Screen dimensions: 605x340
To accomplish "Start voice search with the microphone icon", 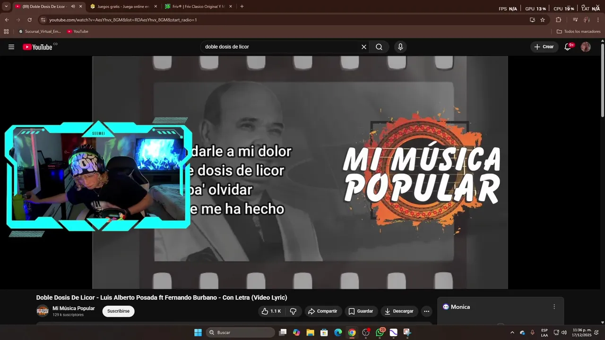I will coord(400,47).
